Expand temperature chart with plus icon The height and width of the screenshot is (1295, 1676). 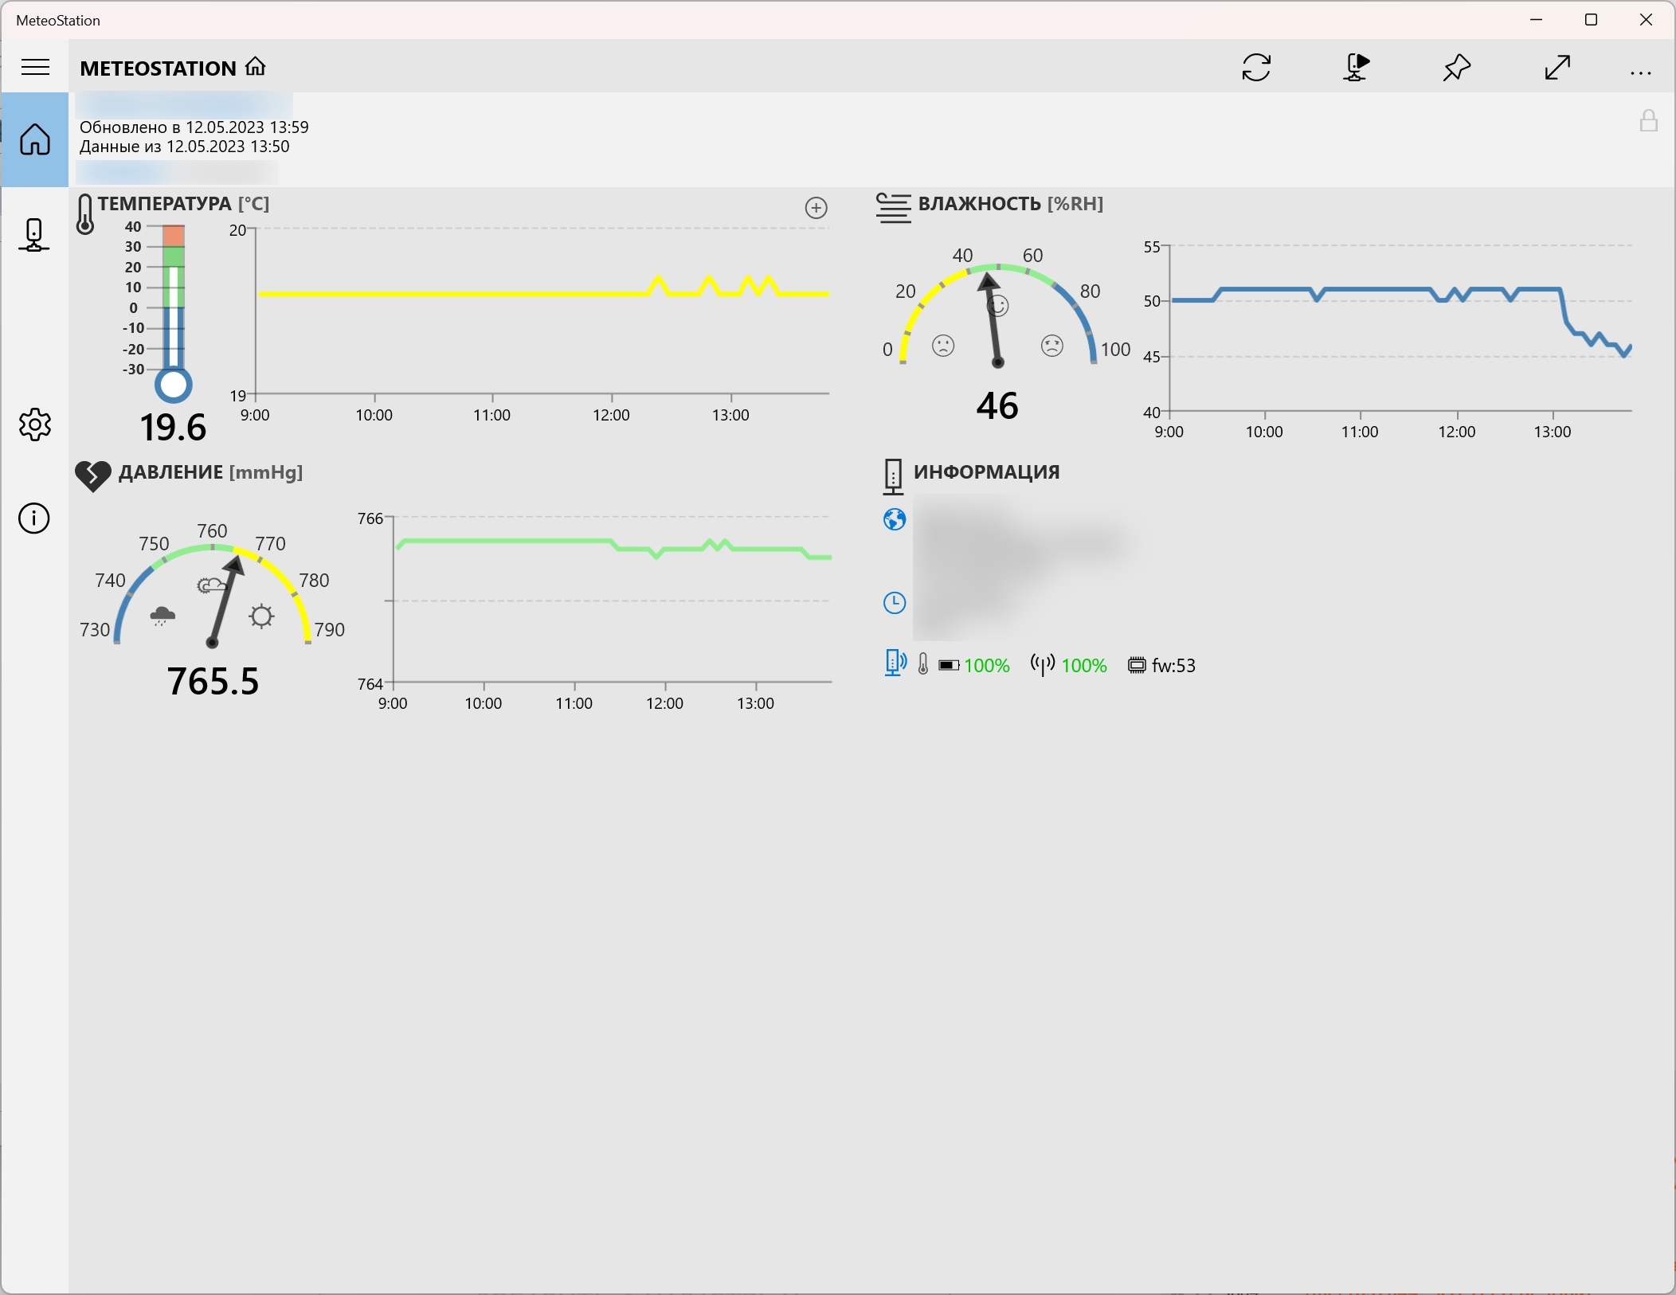coord(816,208)
